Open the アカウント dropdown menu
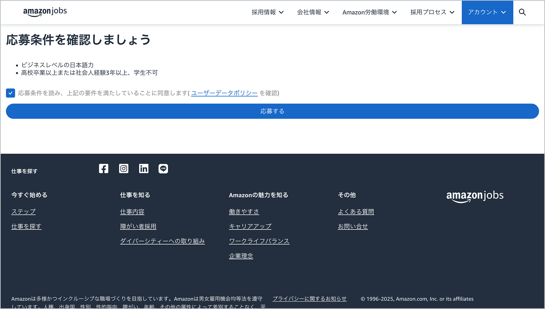 [487, 12]
